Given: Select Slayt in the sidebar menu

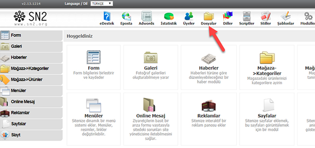Looking at the screenshot, I should click(x=31, y=135).
